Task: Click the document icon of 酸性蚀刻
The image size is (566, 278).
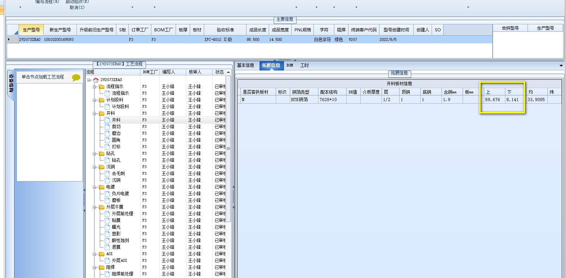Action: pos(108,240)
